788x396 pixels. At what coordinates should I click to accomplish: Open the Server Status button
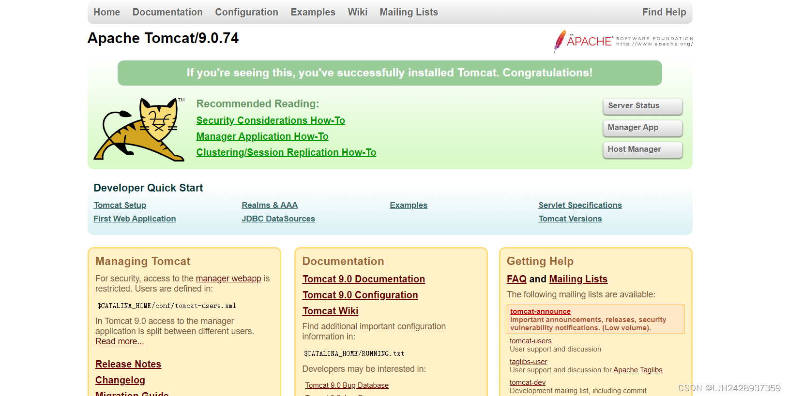pos(643,106)
